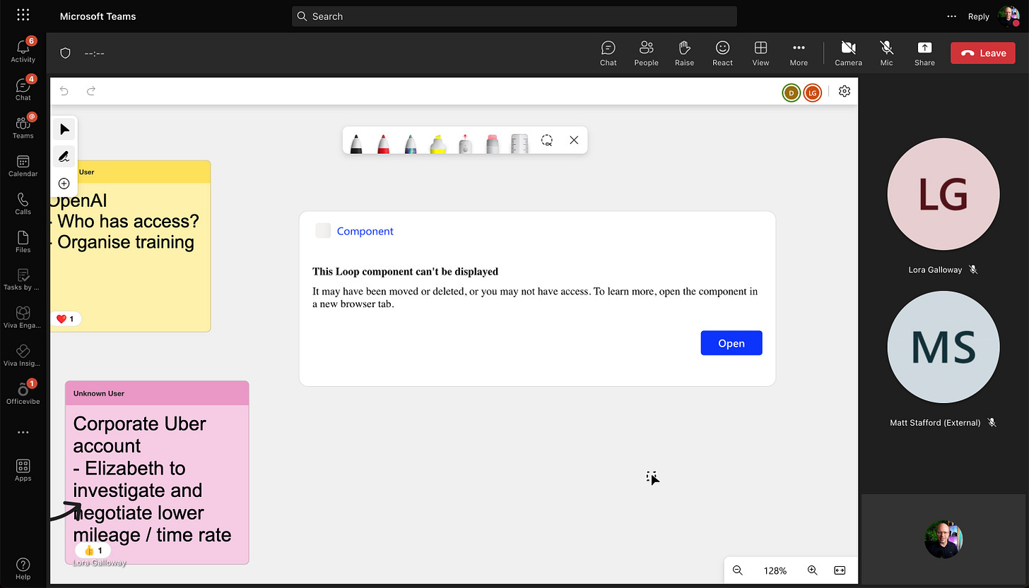Open Files in the sidebar

point(23,242)
